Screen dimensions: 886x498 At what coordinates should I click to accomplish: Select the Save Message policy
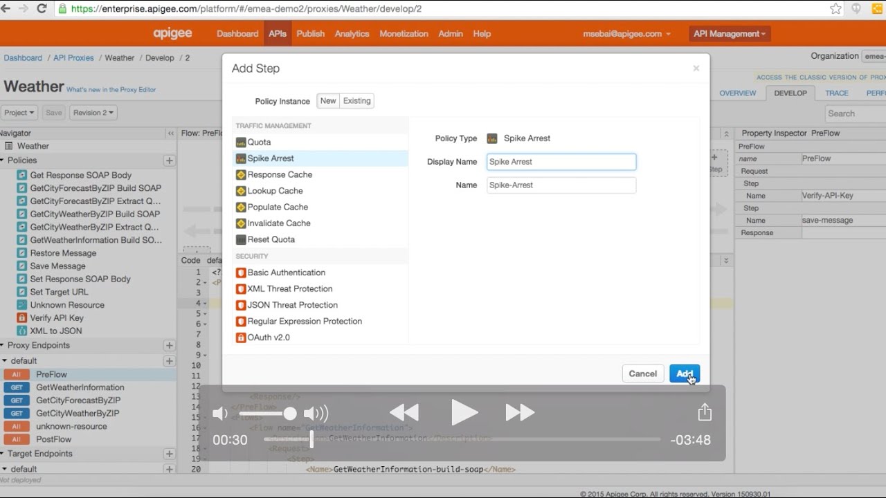(x=57, y=266)
